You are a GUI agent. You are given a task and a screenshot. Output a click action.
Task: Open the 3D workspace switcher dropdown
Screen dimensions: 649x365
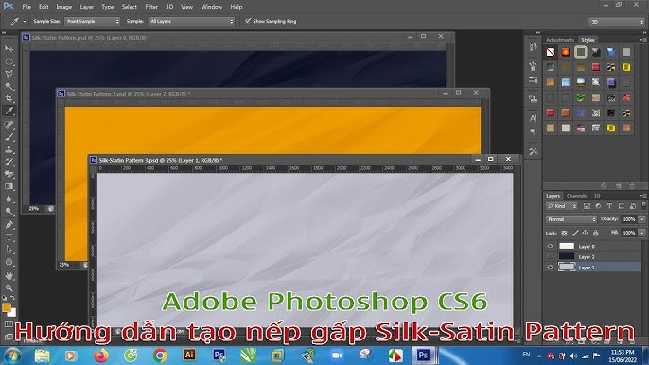click(617, 22)
